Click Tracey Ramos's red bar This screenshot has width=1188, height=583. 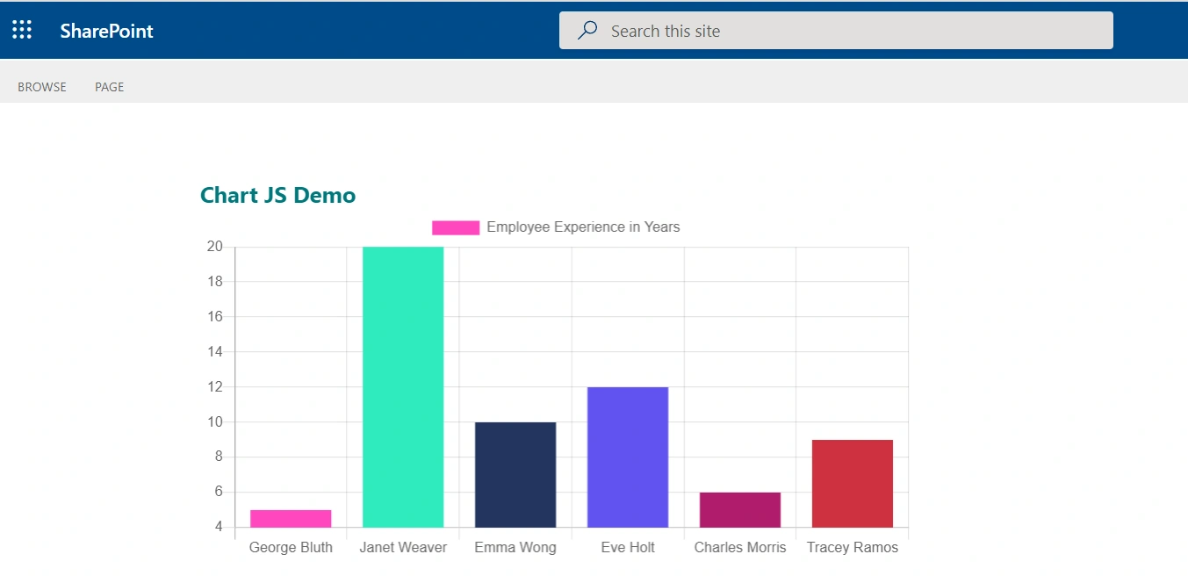pyautogui.click(x=853, y=484)
